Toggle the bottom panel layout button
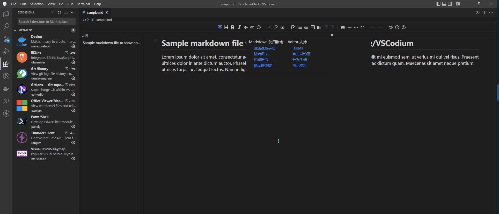The width and height of the screenshot is (499, 214). 444,4
